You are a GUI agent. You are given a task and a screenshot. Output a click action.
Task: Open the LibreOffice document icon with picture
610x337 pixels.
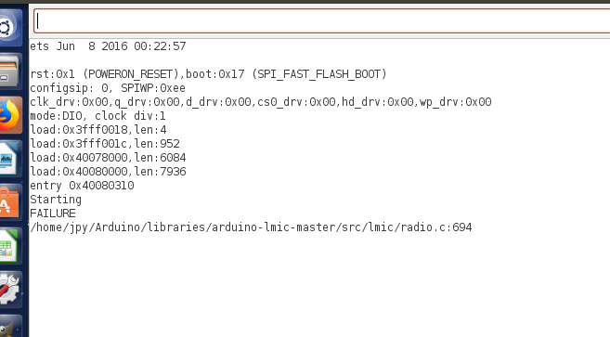[8, 159]
